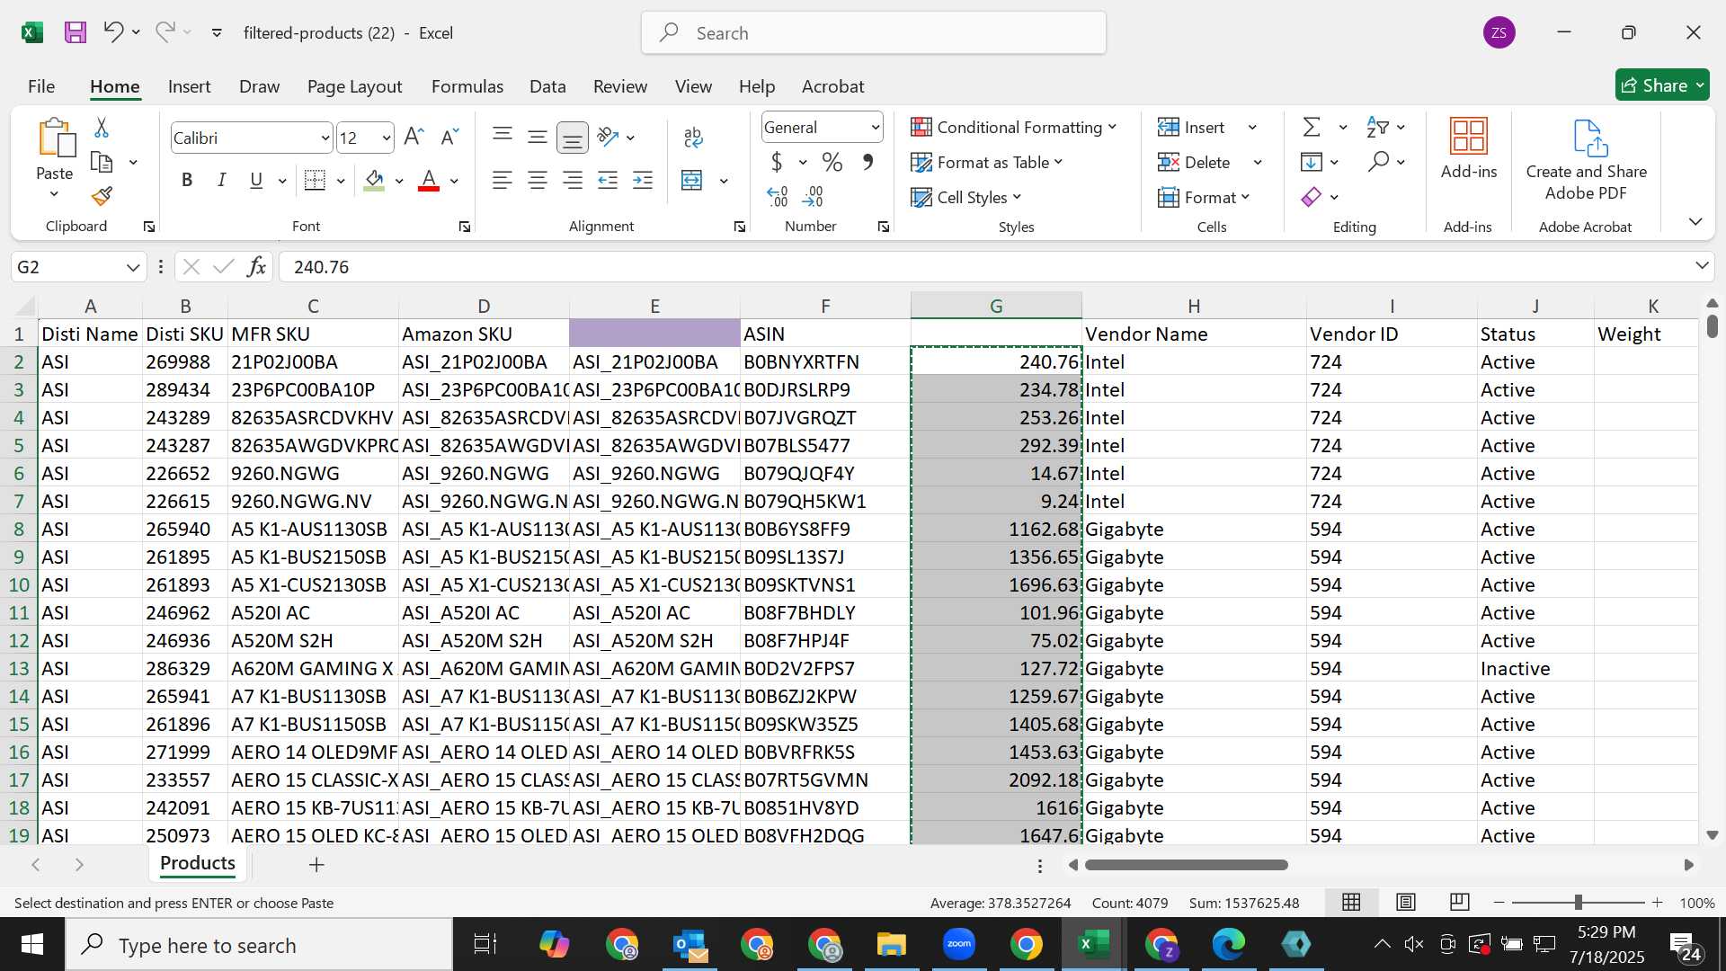1726x971 pixels.
Task: Apply Accounting dollar number format
Action: tap(777, 163)
